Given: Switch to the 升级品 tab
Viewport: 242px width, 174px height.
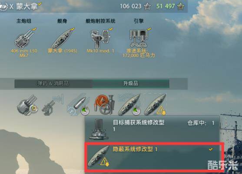Looking at the screenshot, I should [x=131, y=84].
